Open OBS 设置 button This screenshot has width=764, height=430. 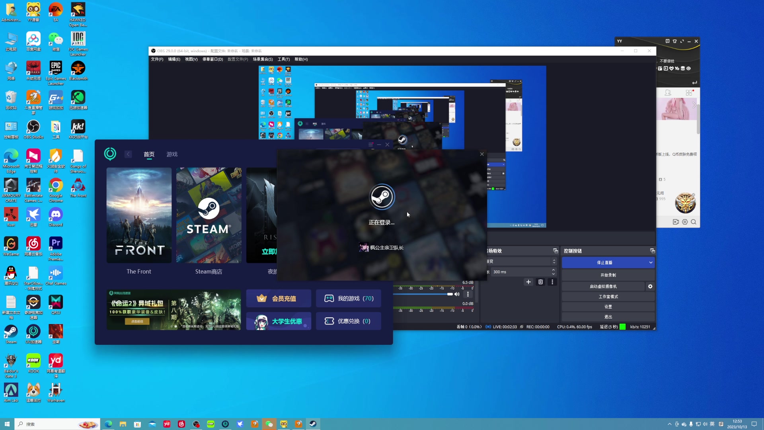(x=608, y=307)
